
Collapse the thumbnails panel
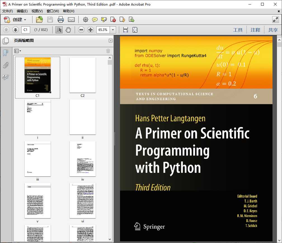[111, 41]
